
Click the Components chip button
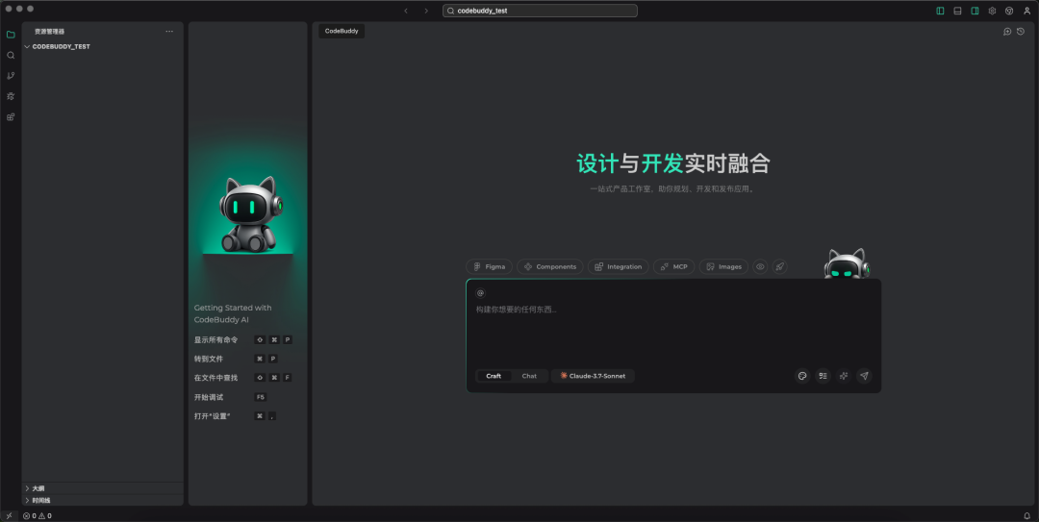pos(550,266)
